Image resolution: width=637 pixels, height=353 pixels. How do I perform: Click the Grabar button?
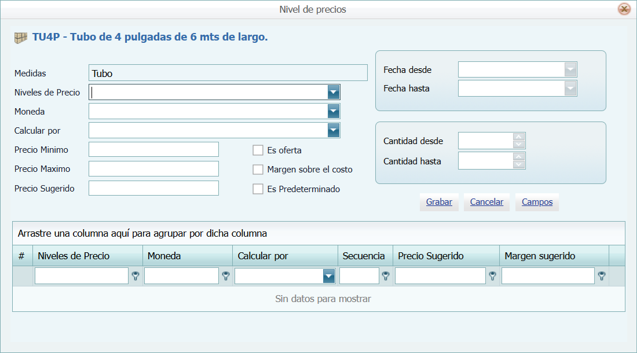[438, 201]
